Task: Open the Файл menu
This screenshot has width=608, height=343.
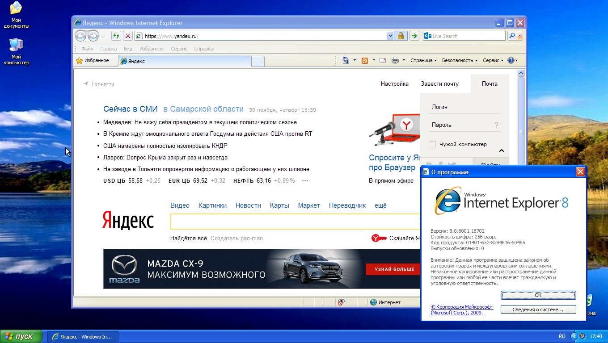Action: [x=87, y=49]
